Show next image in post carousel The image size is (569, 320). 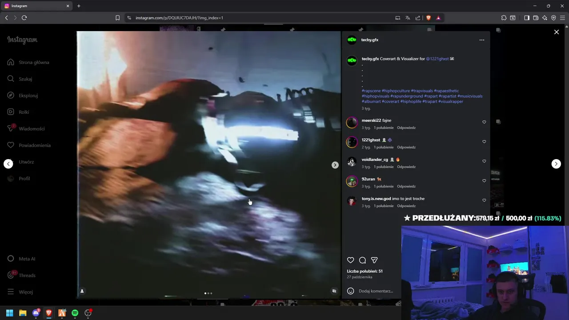pos(335,165)
